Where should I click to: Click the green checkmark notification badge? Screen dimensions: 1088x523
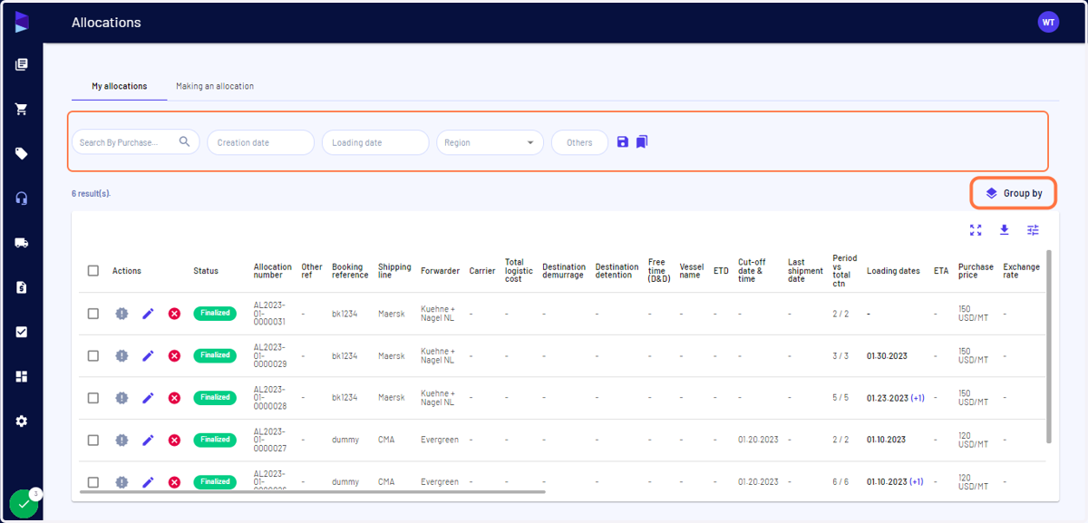click(24, 503)
